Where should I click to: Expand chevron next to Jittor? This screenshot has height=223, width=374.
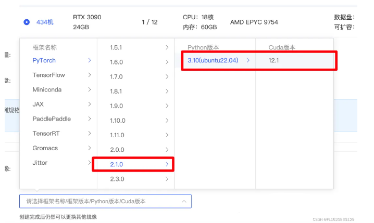coord(90,163)
